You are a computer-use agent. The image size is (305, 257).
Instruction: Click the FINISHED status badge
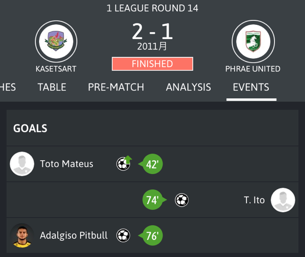[x=152, y=64]
